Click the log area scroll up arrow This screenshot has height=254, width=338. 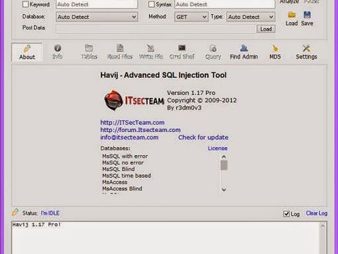click(x=322, y=226)
